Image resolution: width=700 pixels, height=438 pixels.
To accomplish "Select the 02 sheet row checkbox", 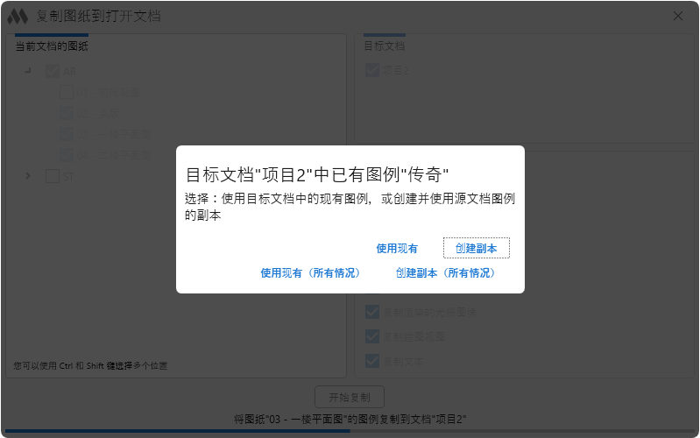I will [x=67, y=113].
